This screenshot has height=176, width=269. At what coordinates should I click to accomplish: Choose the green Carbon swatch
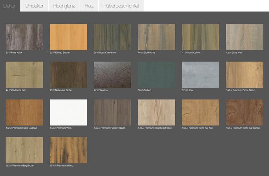click(x=156, y=75)
